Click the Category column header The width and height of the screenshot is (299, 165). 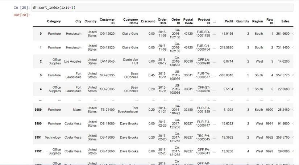(x=54, y=21)
